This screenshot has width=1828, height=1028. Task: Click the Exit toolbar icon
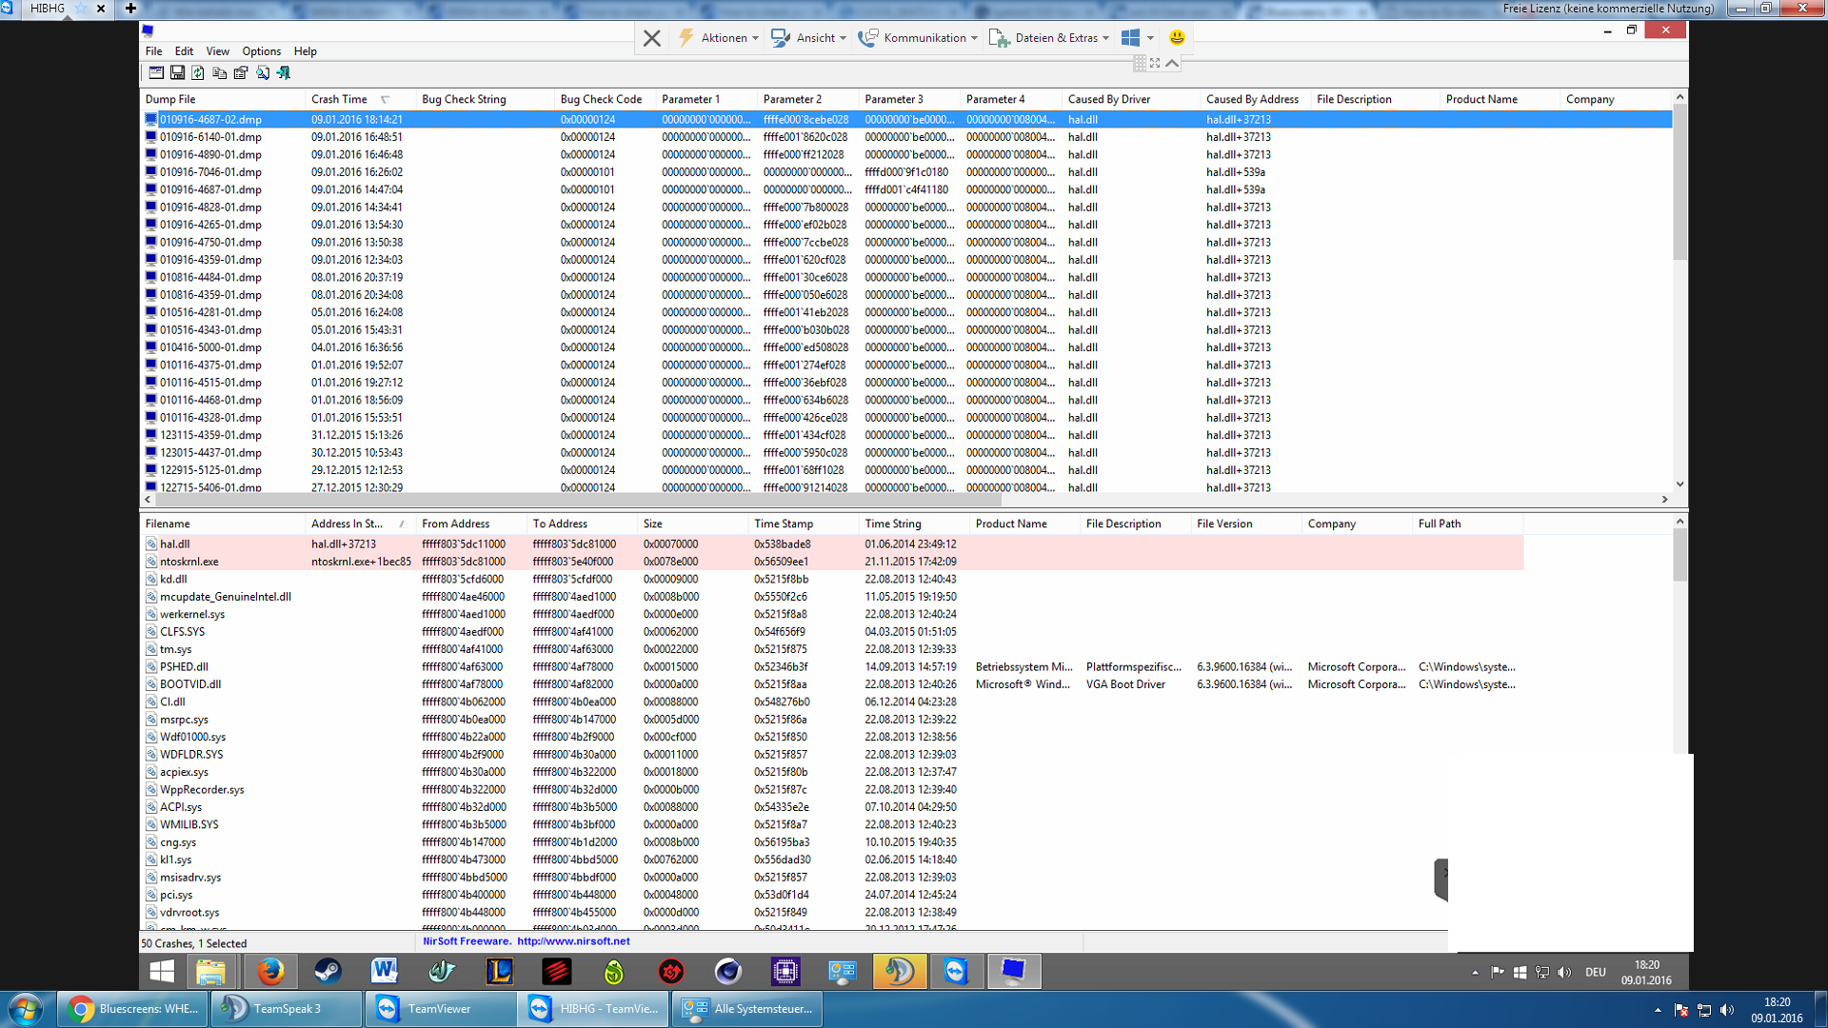284,73
